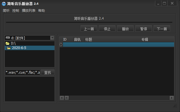
Task: Click the app help icon in title bar
Action: 4,4
